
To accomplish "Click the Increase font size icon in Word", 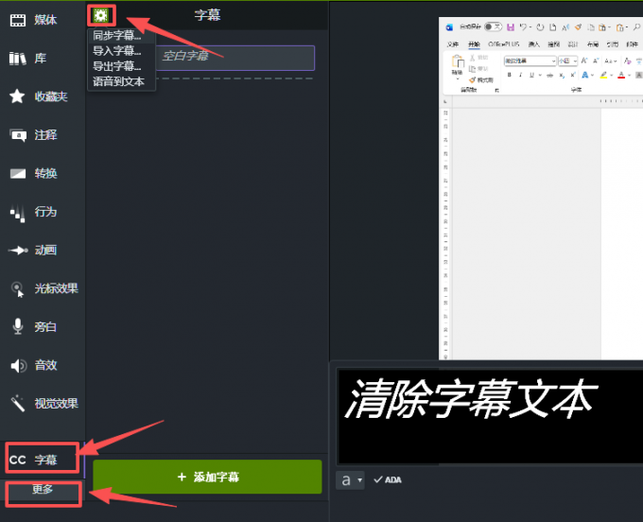I will click(584, 61).
